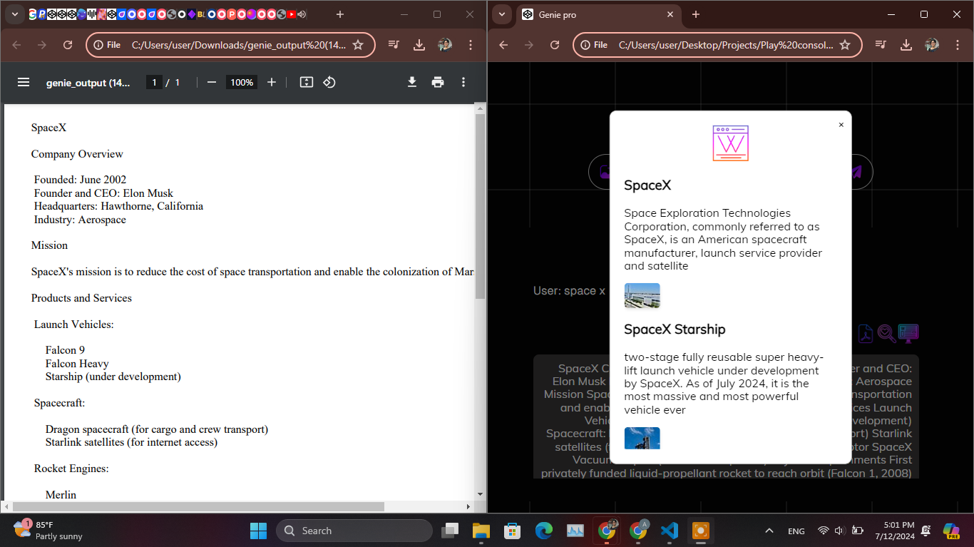Bookmark the Genie pro page
The height and width of the screenshot is (547, 974).
[845, 45]
